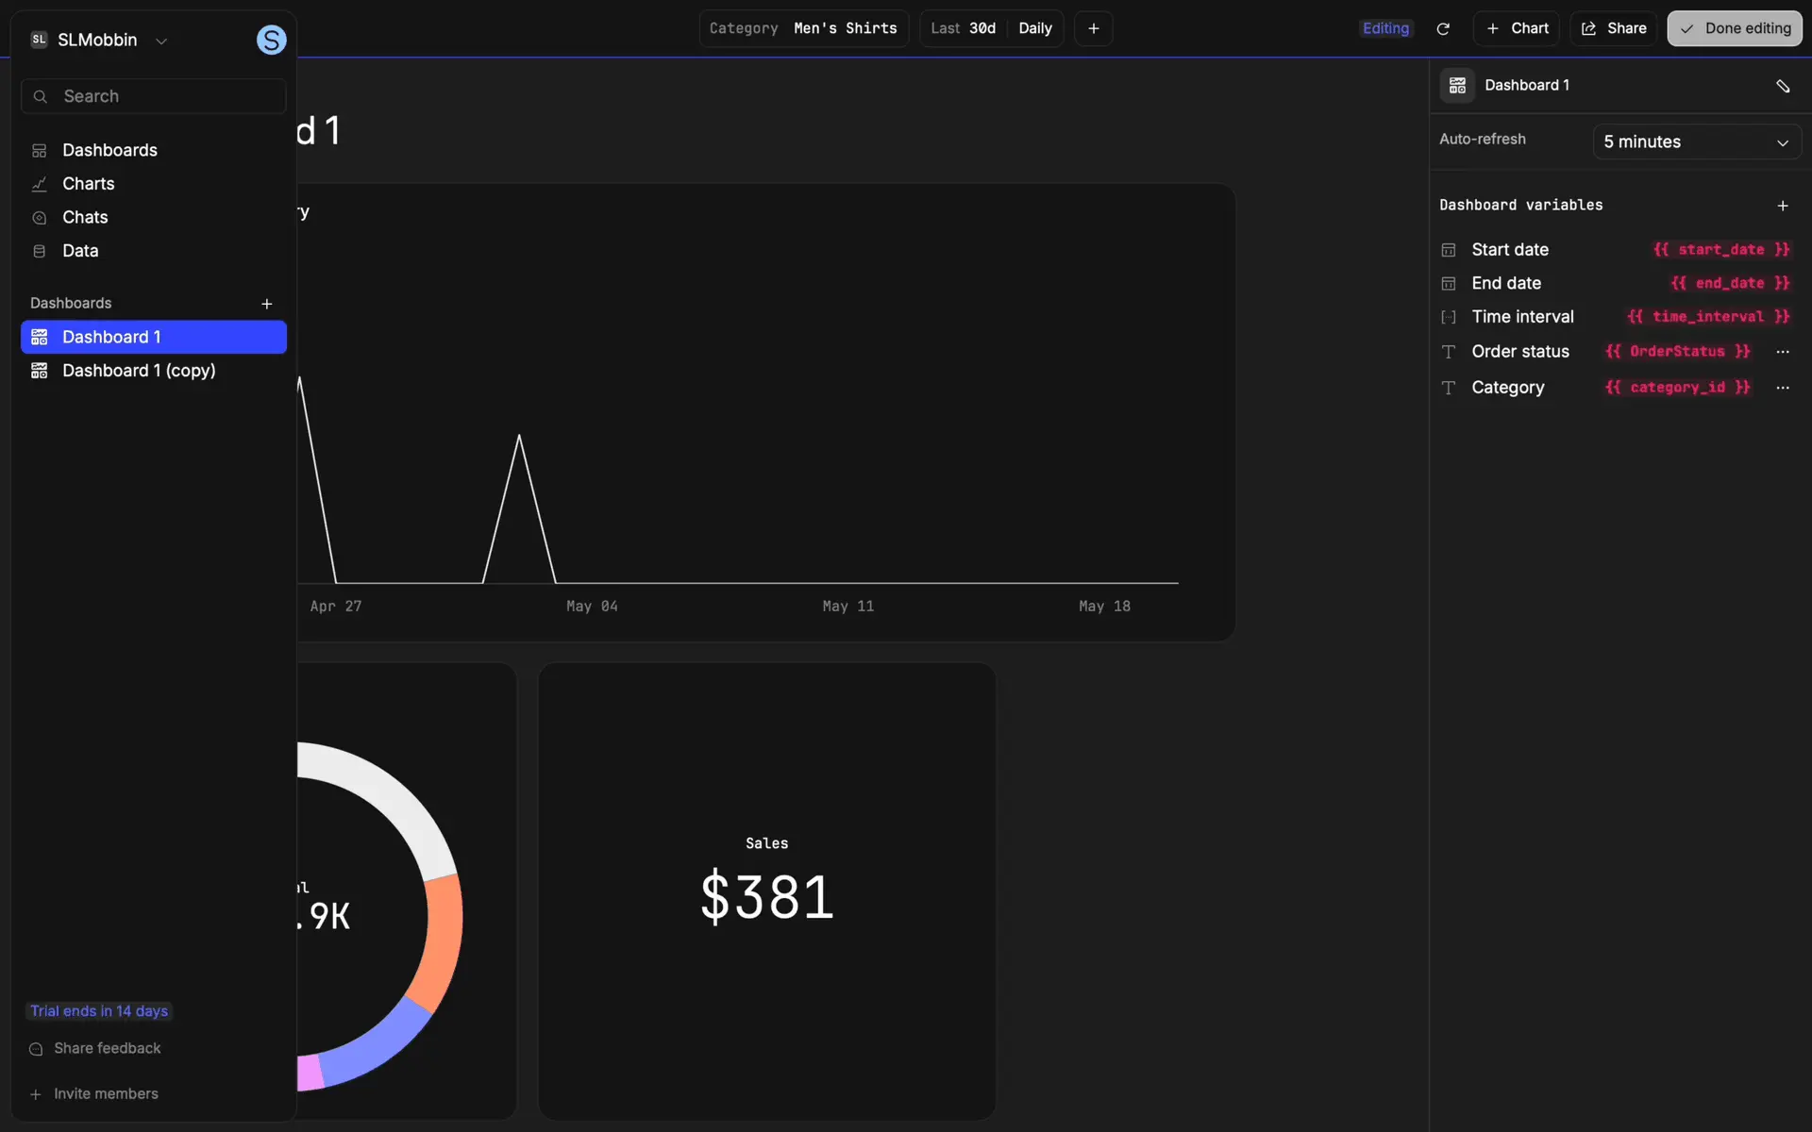Open the Auto-refresh 5 minutes dropdown
This screenshot has height=1132, width=1812.
[x=1696, y=142]
